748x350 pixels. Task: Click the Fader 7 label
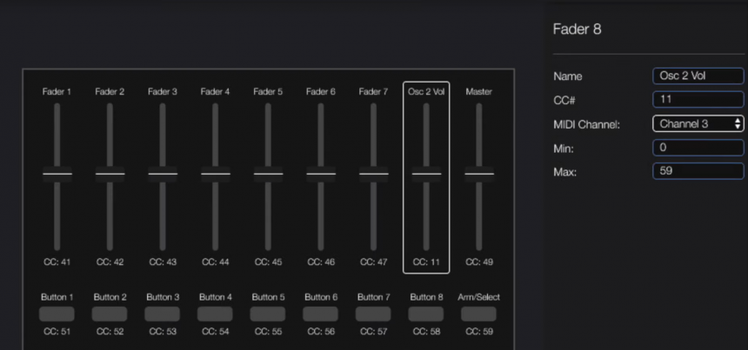click(x=373, y=91)
